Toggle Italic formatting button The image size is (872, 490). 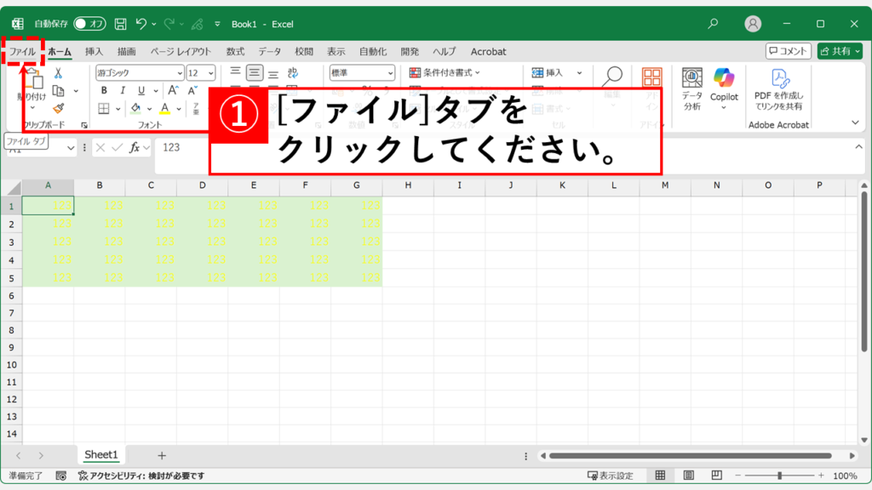[x=122, y=90]
